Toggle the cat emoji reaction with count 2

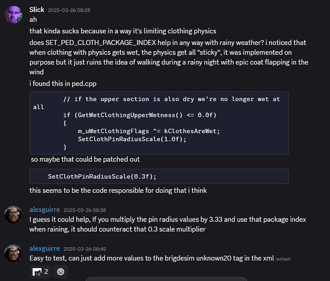pyautogui.click(x=40, y=272)
